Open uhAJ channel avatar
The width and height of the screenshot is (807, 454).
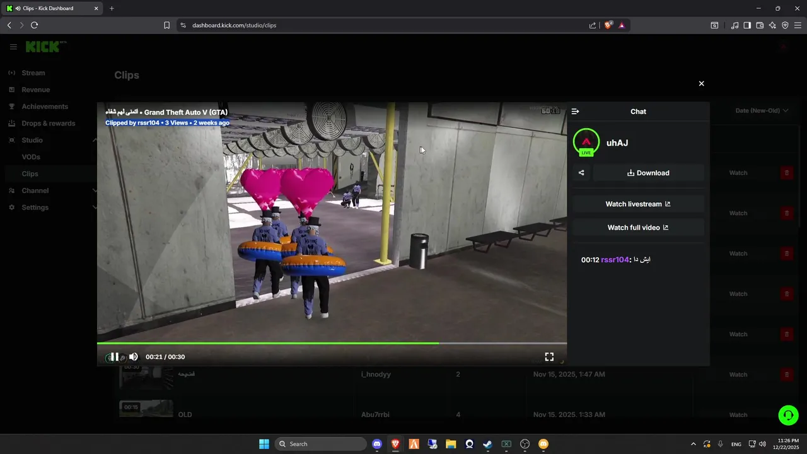point(586,143)
